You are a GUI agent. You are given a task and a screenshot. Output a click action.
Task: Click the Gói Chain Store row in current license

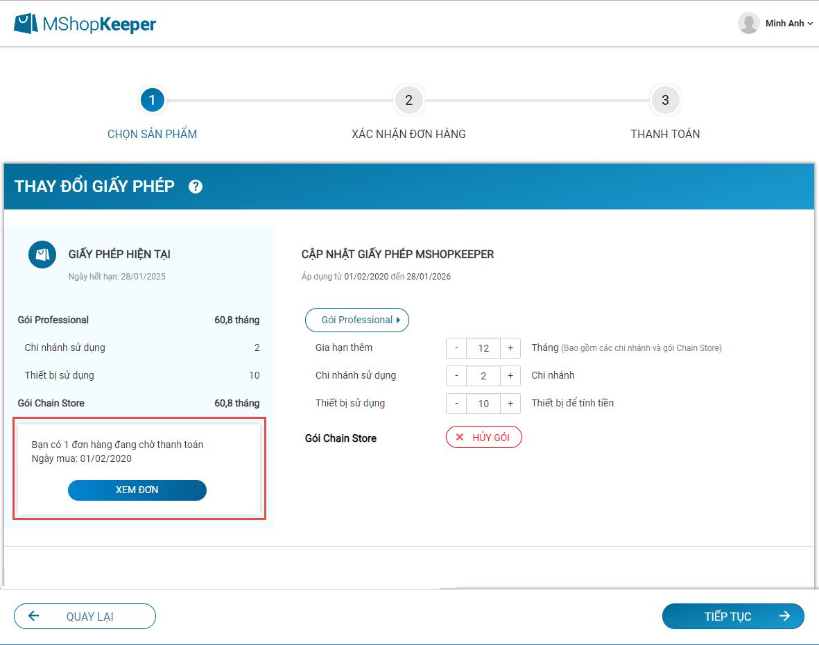(139, 403)
